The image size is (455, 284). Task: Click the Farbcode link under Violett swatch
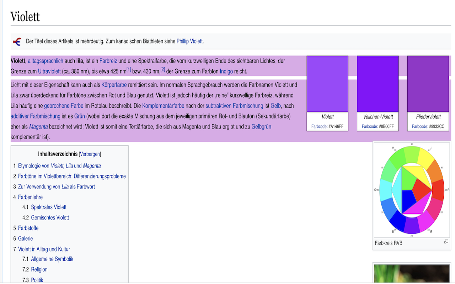click(319, 126)
